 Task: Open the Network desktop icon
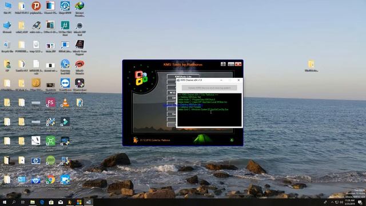[x=7, y=27]
